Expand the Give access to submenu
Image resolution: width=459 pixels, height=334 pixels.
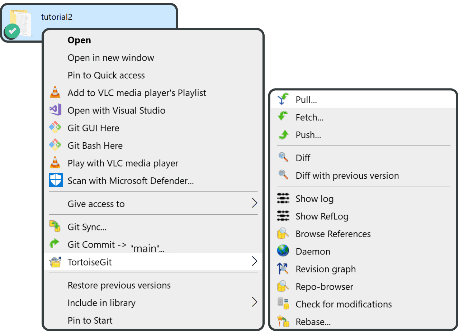point(255,202)
